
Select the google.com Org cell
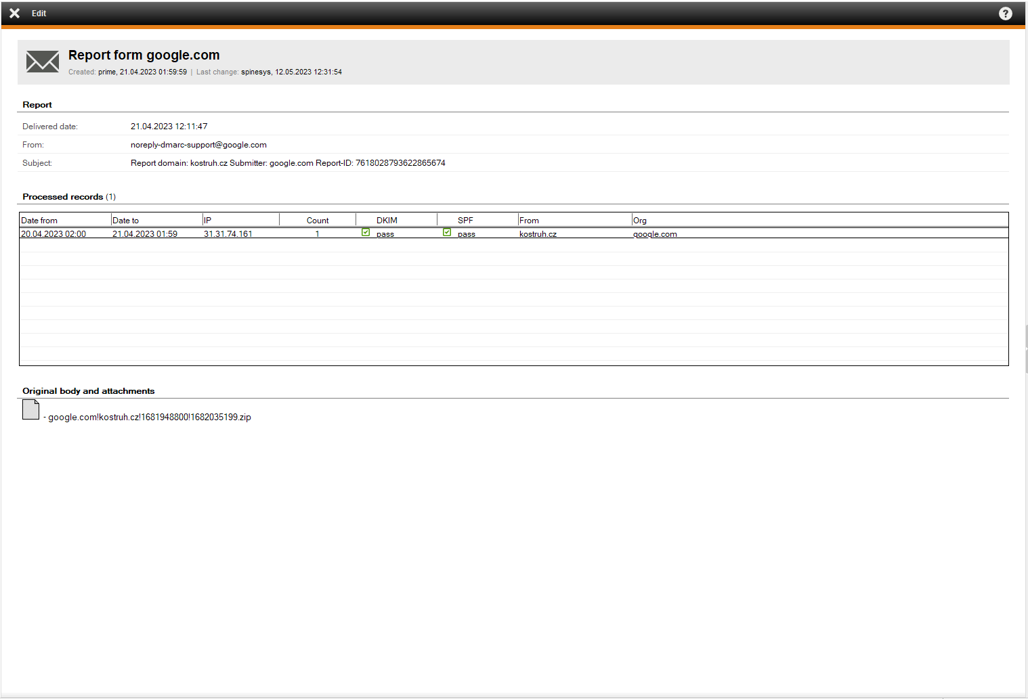pos(655,234)
